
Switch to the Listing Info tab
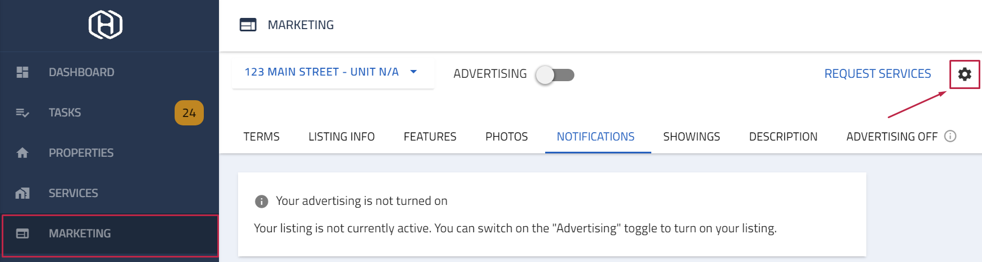341,137
